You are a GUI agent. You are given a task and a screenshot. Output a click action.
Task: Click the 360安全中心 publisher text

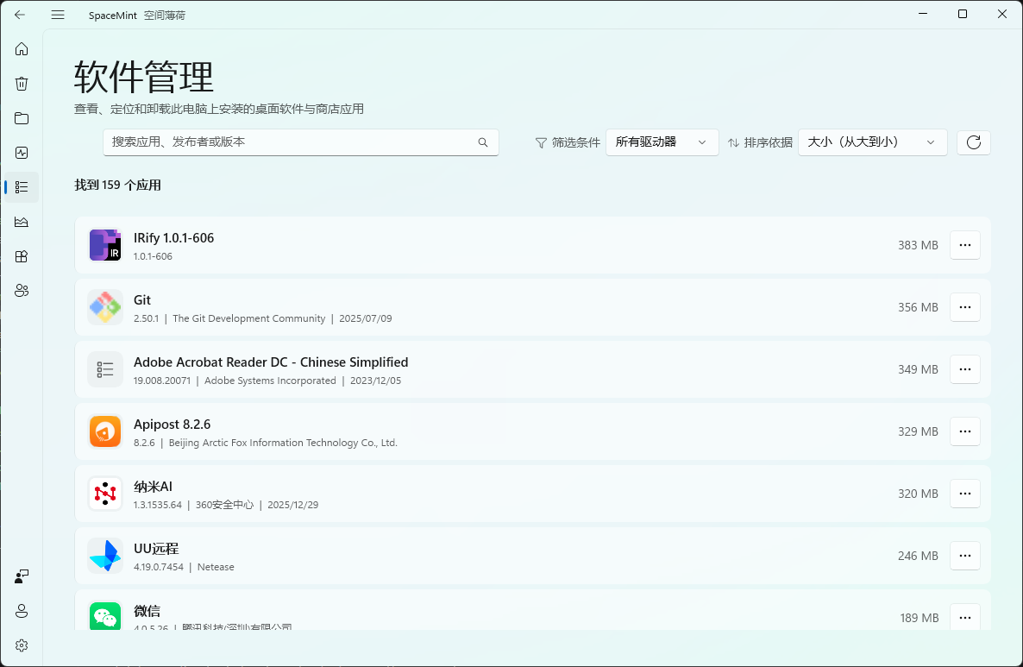tap(224, 505)
